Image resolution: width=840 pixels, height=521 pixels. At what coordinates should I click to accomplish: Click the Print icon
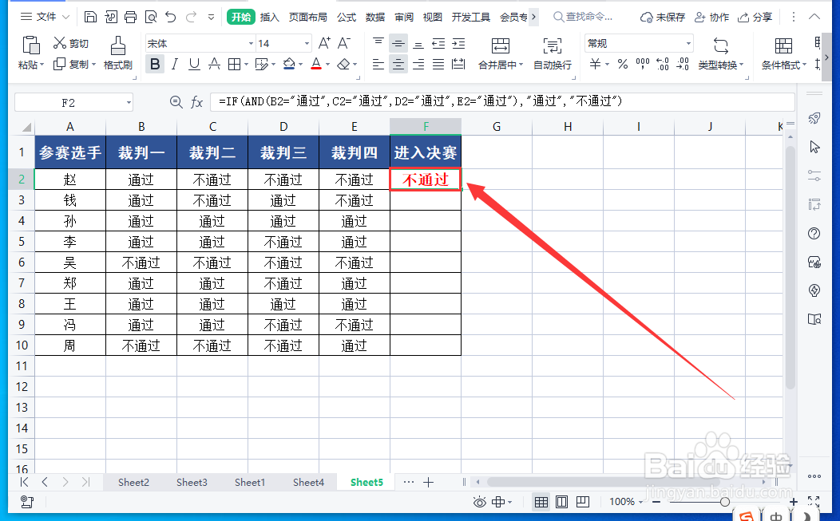130,17
